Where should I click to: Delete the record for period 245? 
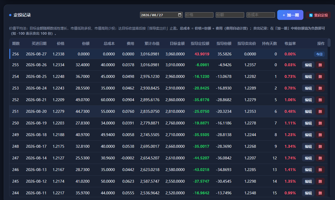pyautogui.click(x=320, y=182)
